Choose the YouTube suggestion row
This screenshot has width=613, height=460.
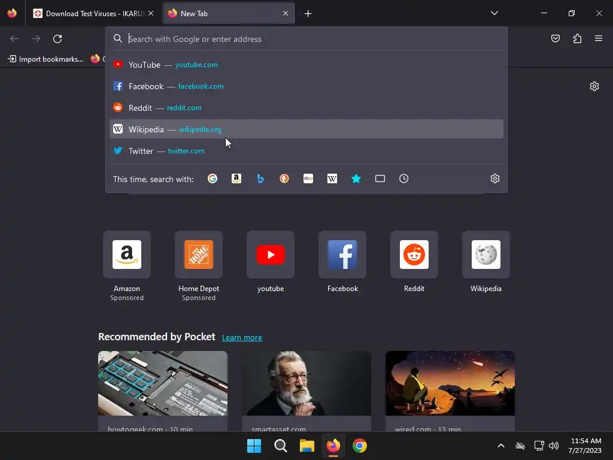pos(306,65)
